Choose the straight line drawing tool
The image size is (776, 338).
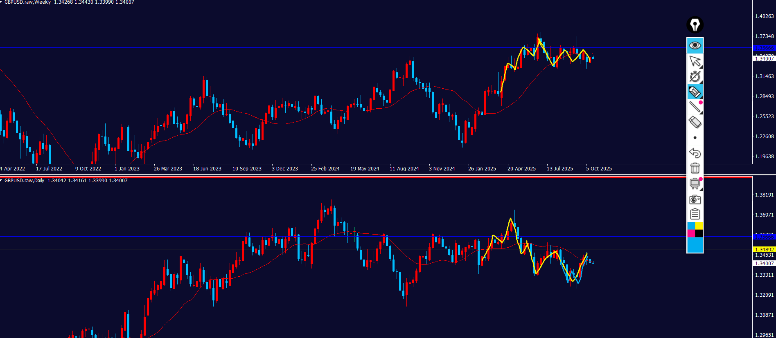695,107
